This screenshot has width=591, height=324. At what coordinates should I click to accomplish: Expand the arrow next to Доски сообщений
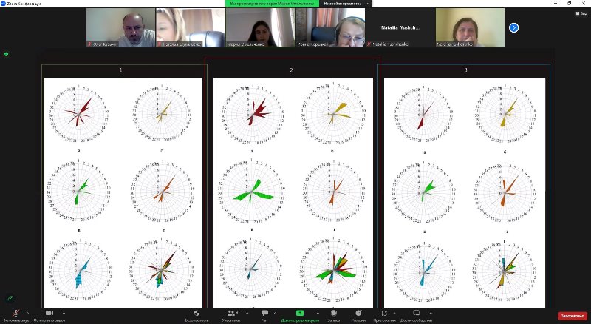pos(431,313)
